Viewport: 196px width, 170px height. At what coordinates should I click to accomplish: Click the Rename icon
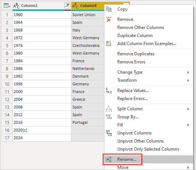109,159
